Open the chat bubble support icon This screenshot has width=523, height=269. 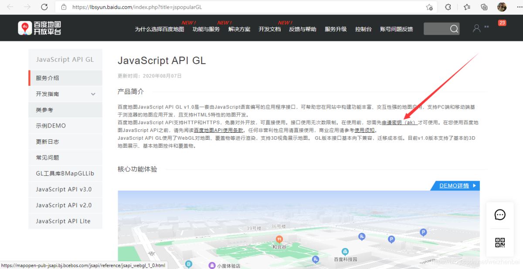tap(500, 215)
